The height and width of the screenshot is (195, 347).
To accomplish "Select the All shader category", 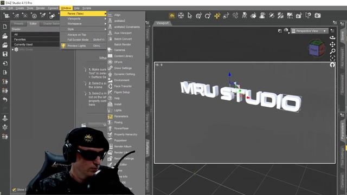I will (x=35, y=35).
